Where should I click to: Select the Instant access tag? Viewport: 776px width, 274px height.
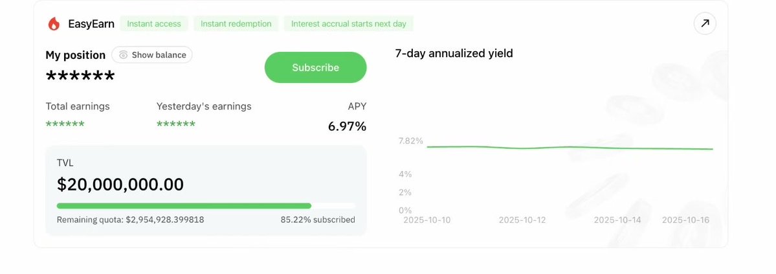click(154, 24)
